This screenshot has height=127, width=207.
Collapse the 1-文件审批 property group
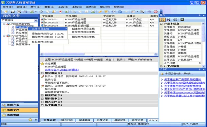[161, 66]
